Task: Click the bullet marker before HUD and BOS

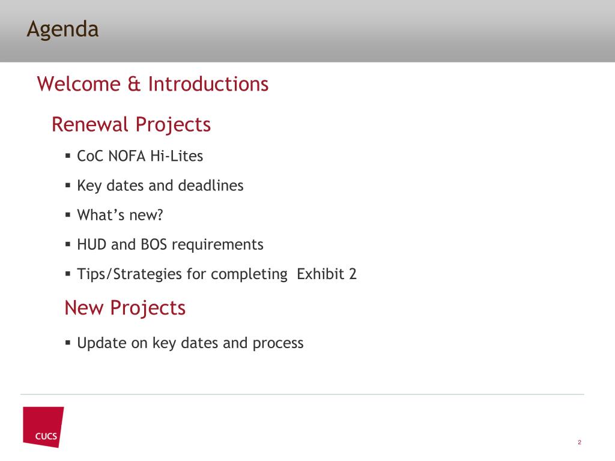Action: point(68,244)
